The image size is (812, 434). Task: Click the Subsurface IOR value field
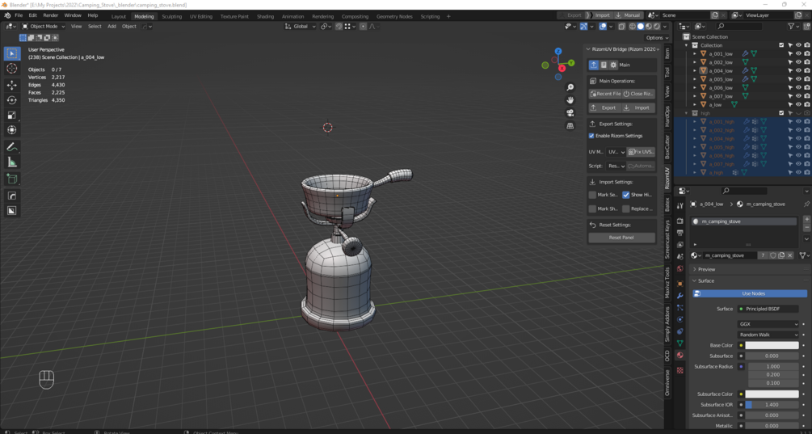[x=772, y=405]
